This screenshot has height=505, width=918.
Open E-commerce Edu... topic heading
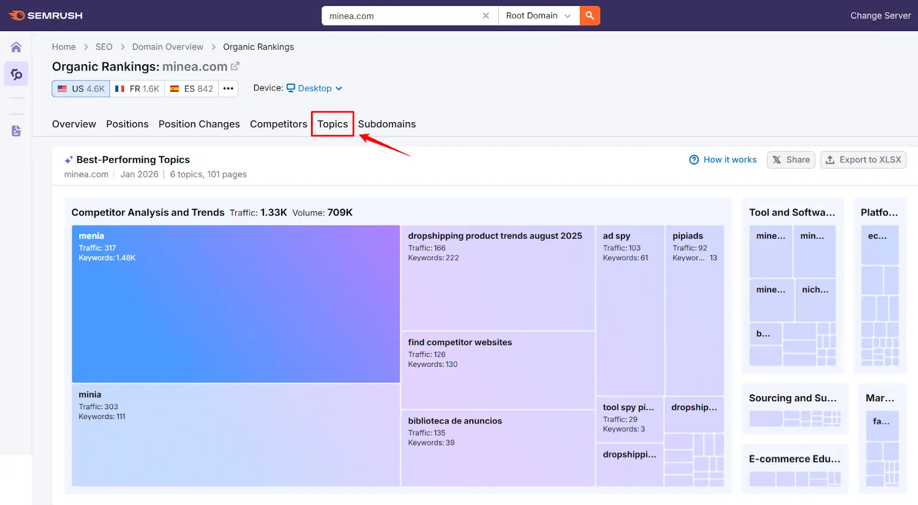[x=795, y=459]
